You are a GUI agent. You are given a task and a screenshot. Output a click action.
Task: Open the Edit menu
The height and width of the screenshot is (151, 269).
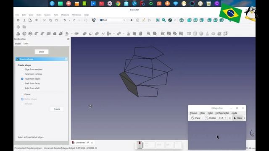click(24, 15)
